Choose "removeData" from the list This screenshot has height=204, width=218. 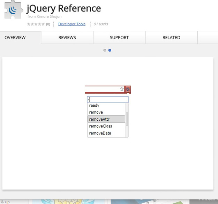tap(106, 133)
